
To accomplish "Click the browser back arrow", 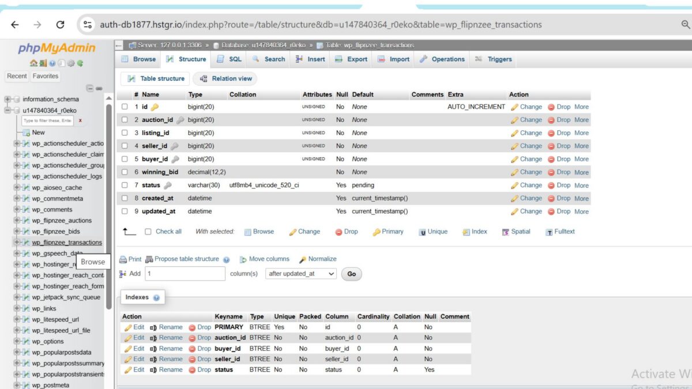I will coord(15,25).
